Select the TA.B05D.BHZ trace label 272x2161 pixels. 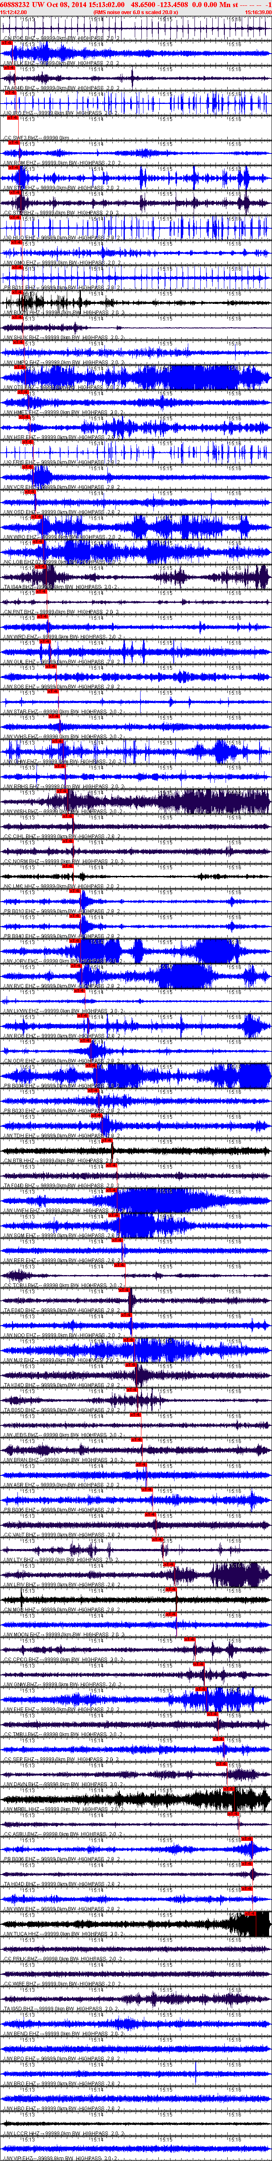tap(62, 1411)
